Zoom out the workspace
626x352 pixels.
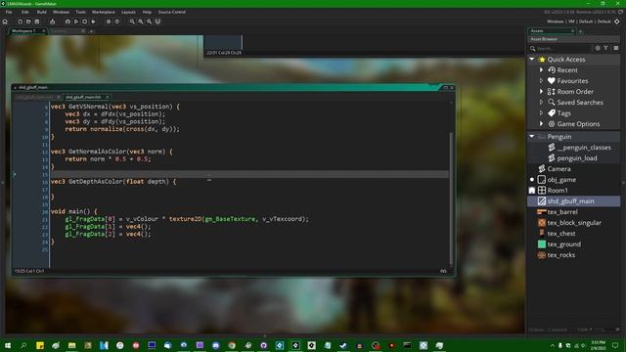132,22
